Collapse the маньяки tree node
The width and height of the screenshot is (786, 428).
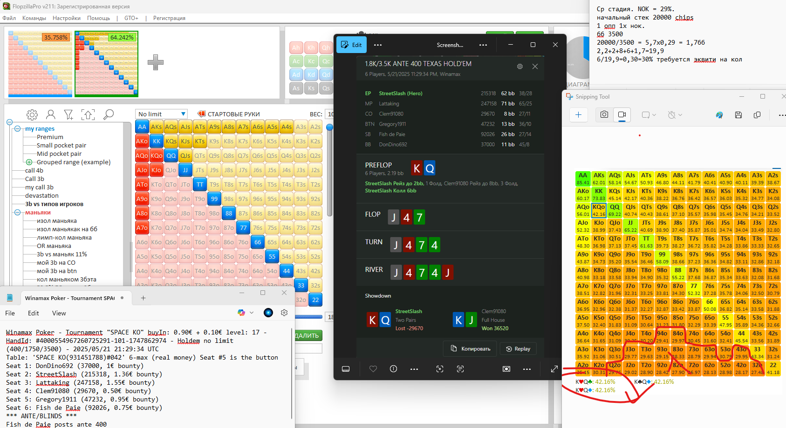tap(17, 213)
